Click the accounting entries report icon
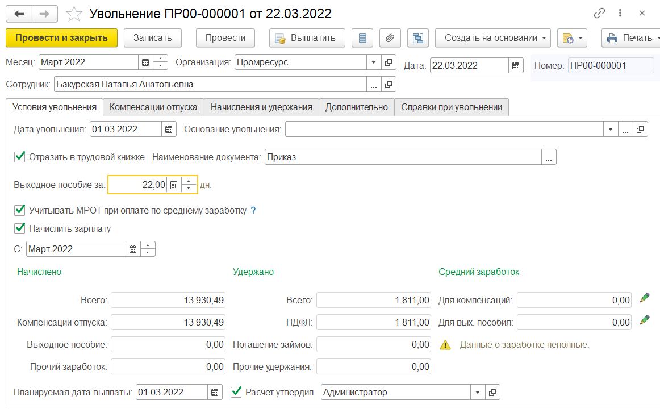This screenshot has width=660, height=413. (x=362, y=38)
